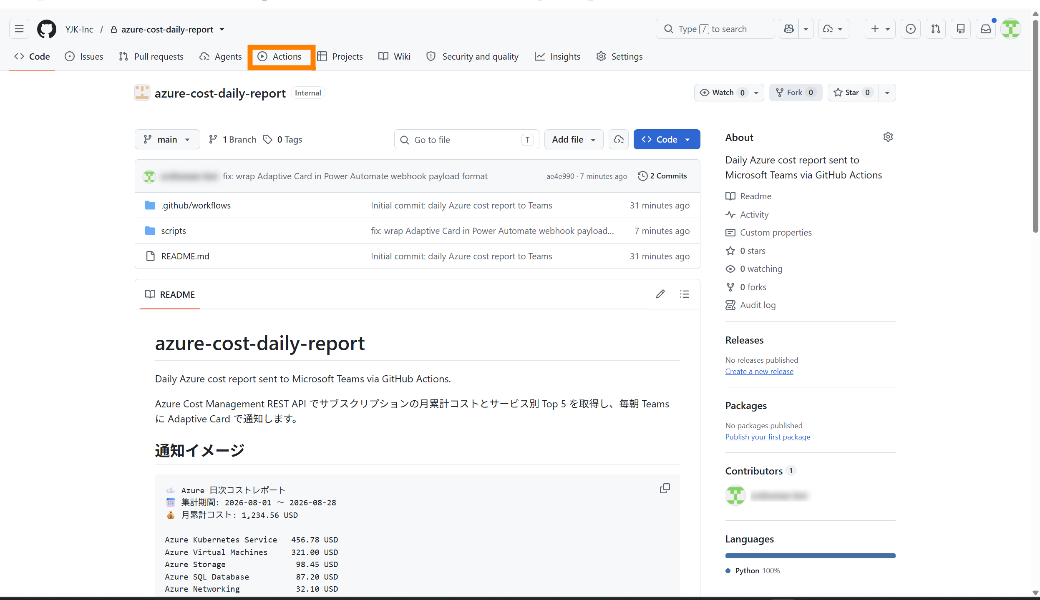The height and width of the screenshot is (600, 1040).
Task: Click Publish your first package link
Action: [768, 437]
